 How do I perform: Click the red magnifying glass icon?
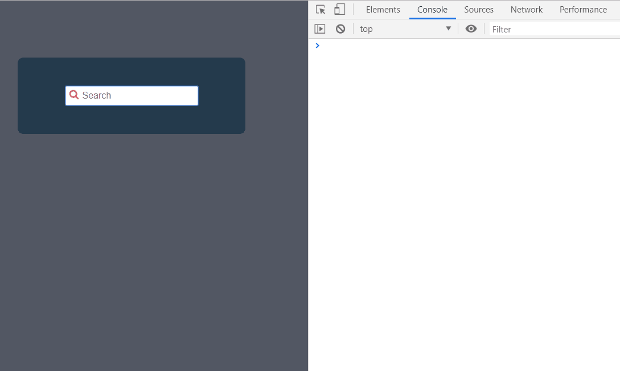74,95
